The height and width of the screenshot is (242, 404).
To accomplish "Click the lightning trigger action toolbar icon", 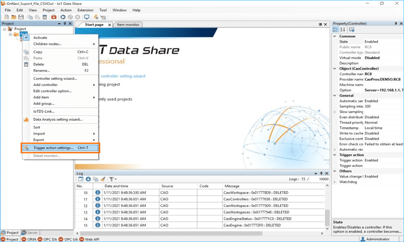I will pos(96,17).
